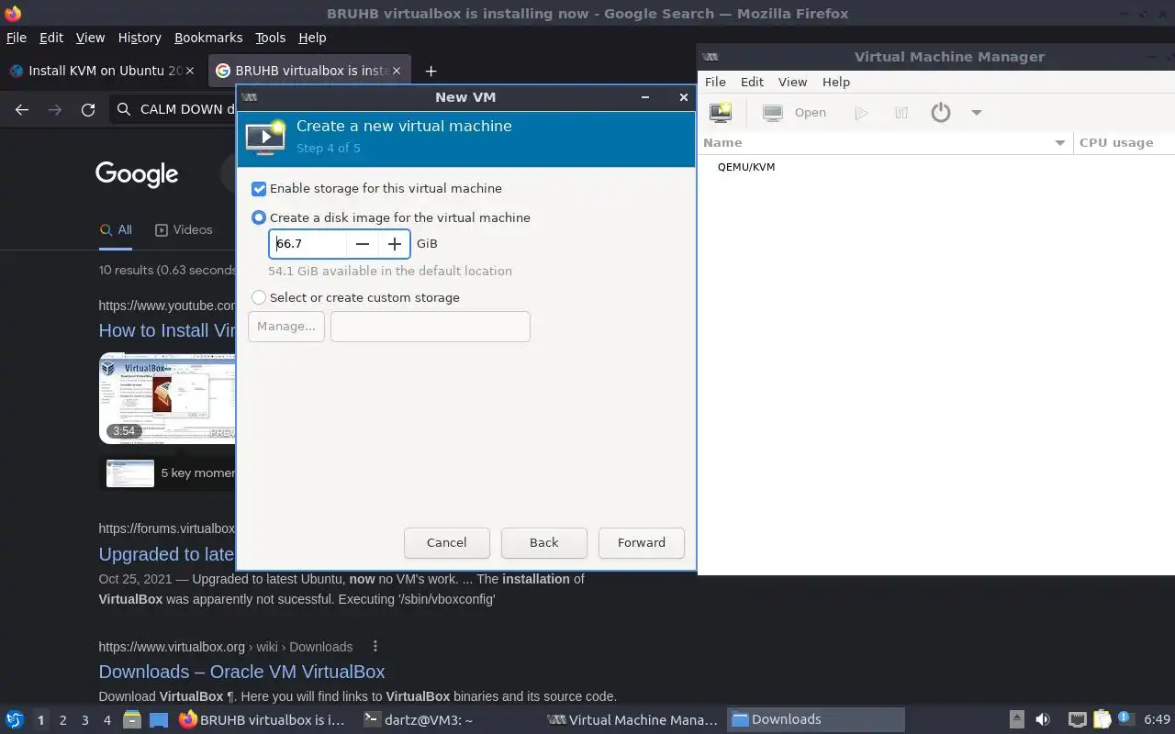Open the Help menu in Virtual Machine Manager
Viewport: 1175px width, 734px height.
point(835,82)
